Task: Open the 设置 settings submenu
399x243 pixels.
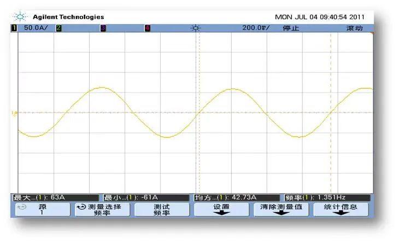Action: (221, 210)
